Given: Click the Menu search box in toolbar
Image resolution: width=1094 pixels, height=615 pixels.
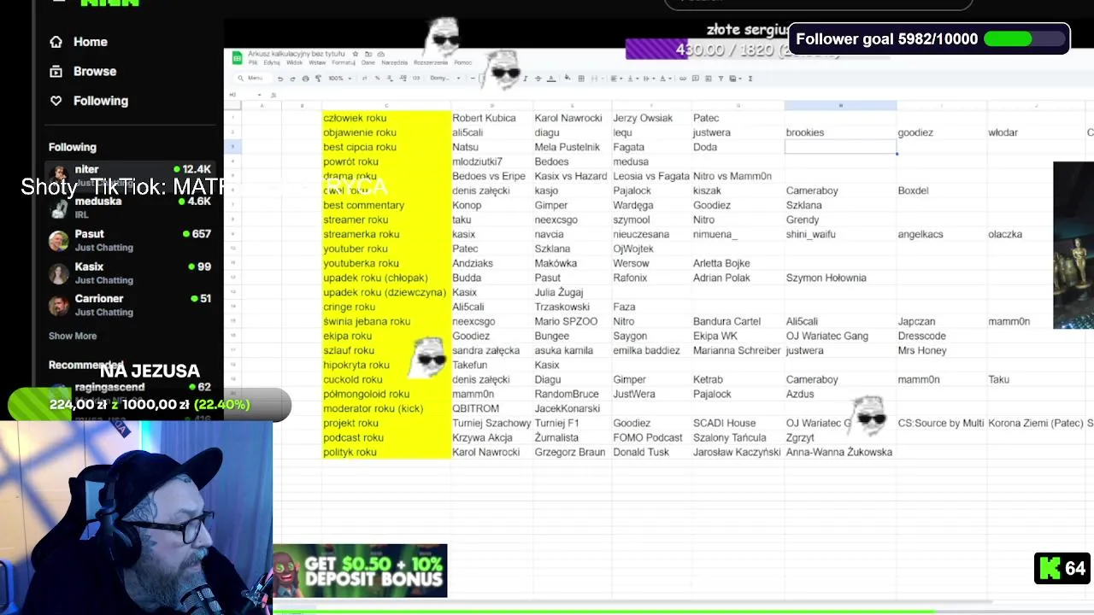Looking at the screenshot, I should click(252, 79).
